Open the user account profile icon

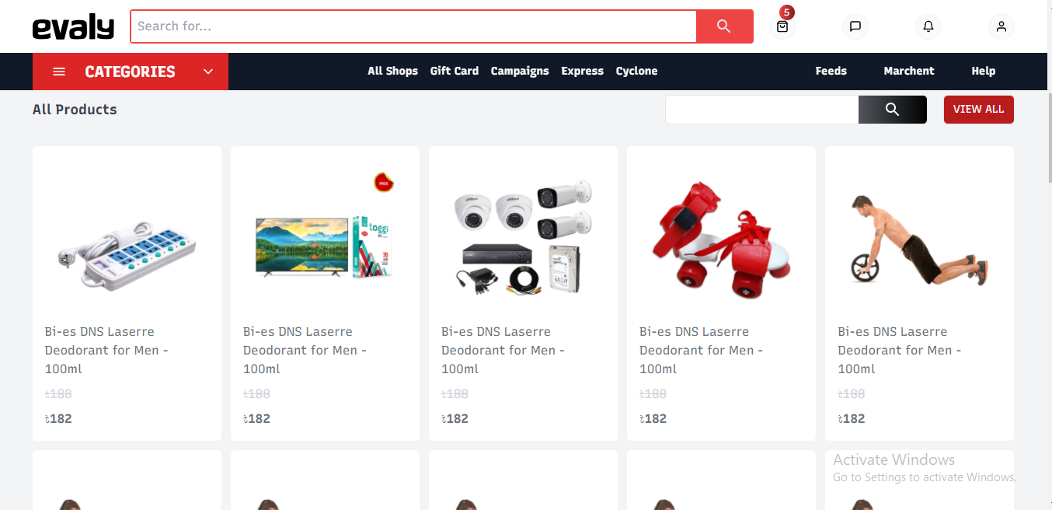point(1001,26)
